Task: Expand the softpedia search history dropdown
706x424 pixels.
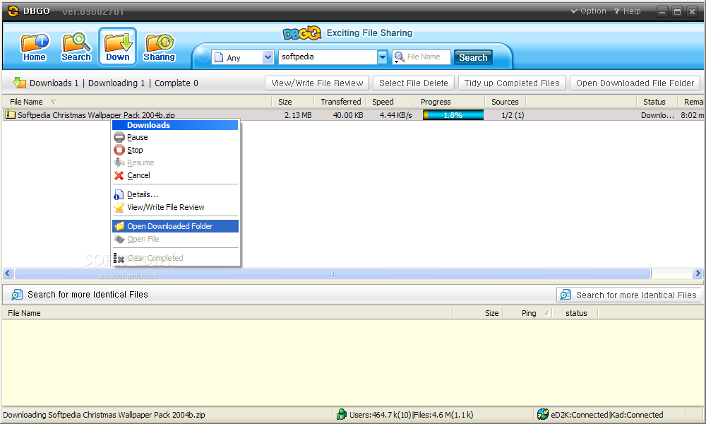Action: coord(382,57)
